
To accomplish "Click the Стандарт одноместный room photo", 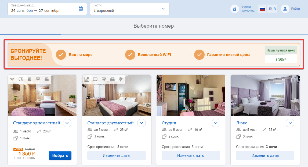I will (x=42, y=95).
